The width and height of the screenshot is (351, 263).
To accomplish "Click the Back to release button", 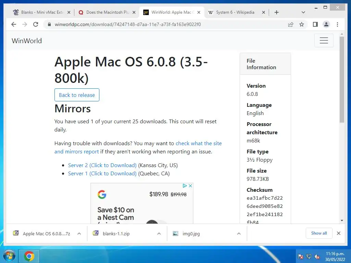I will (77, 95).
